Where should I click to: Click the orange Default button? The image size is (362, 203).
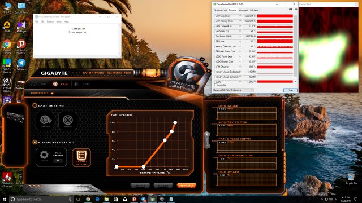pos(187,186)
